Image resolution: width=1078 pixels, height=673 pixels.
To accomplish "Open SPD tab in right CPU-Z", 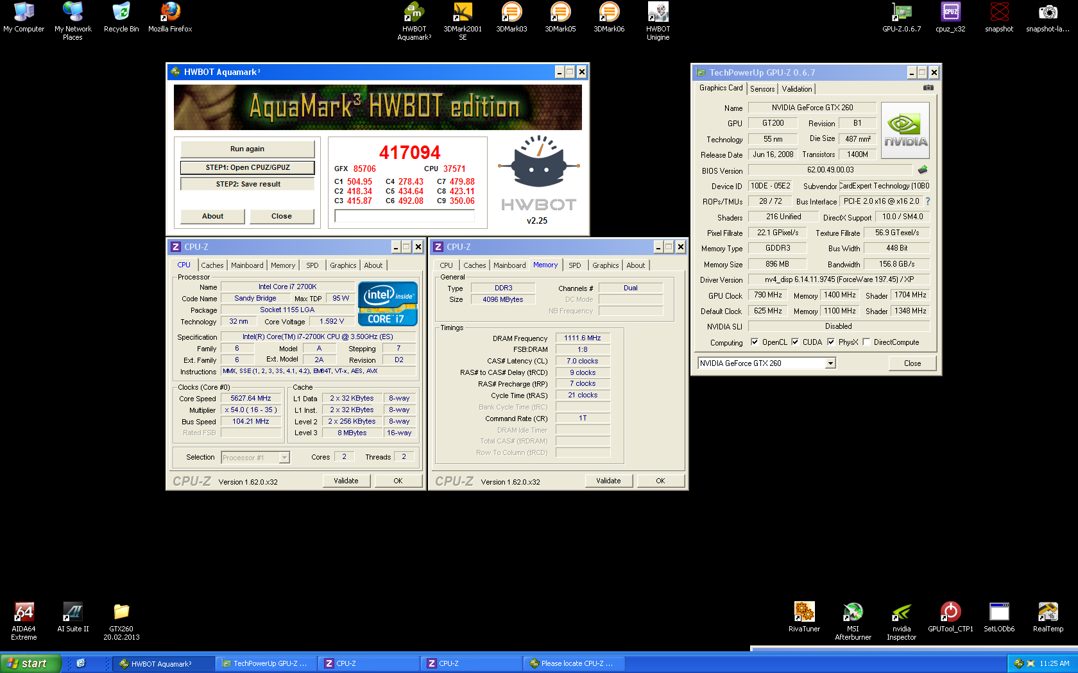I will [575, 265].
